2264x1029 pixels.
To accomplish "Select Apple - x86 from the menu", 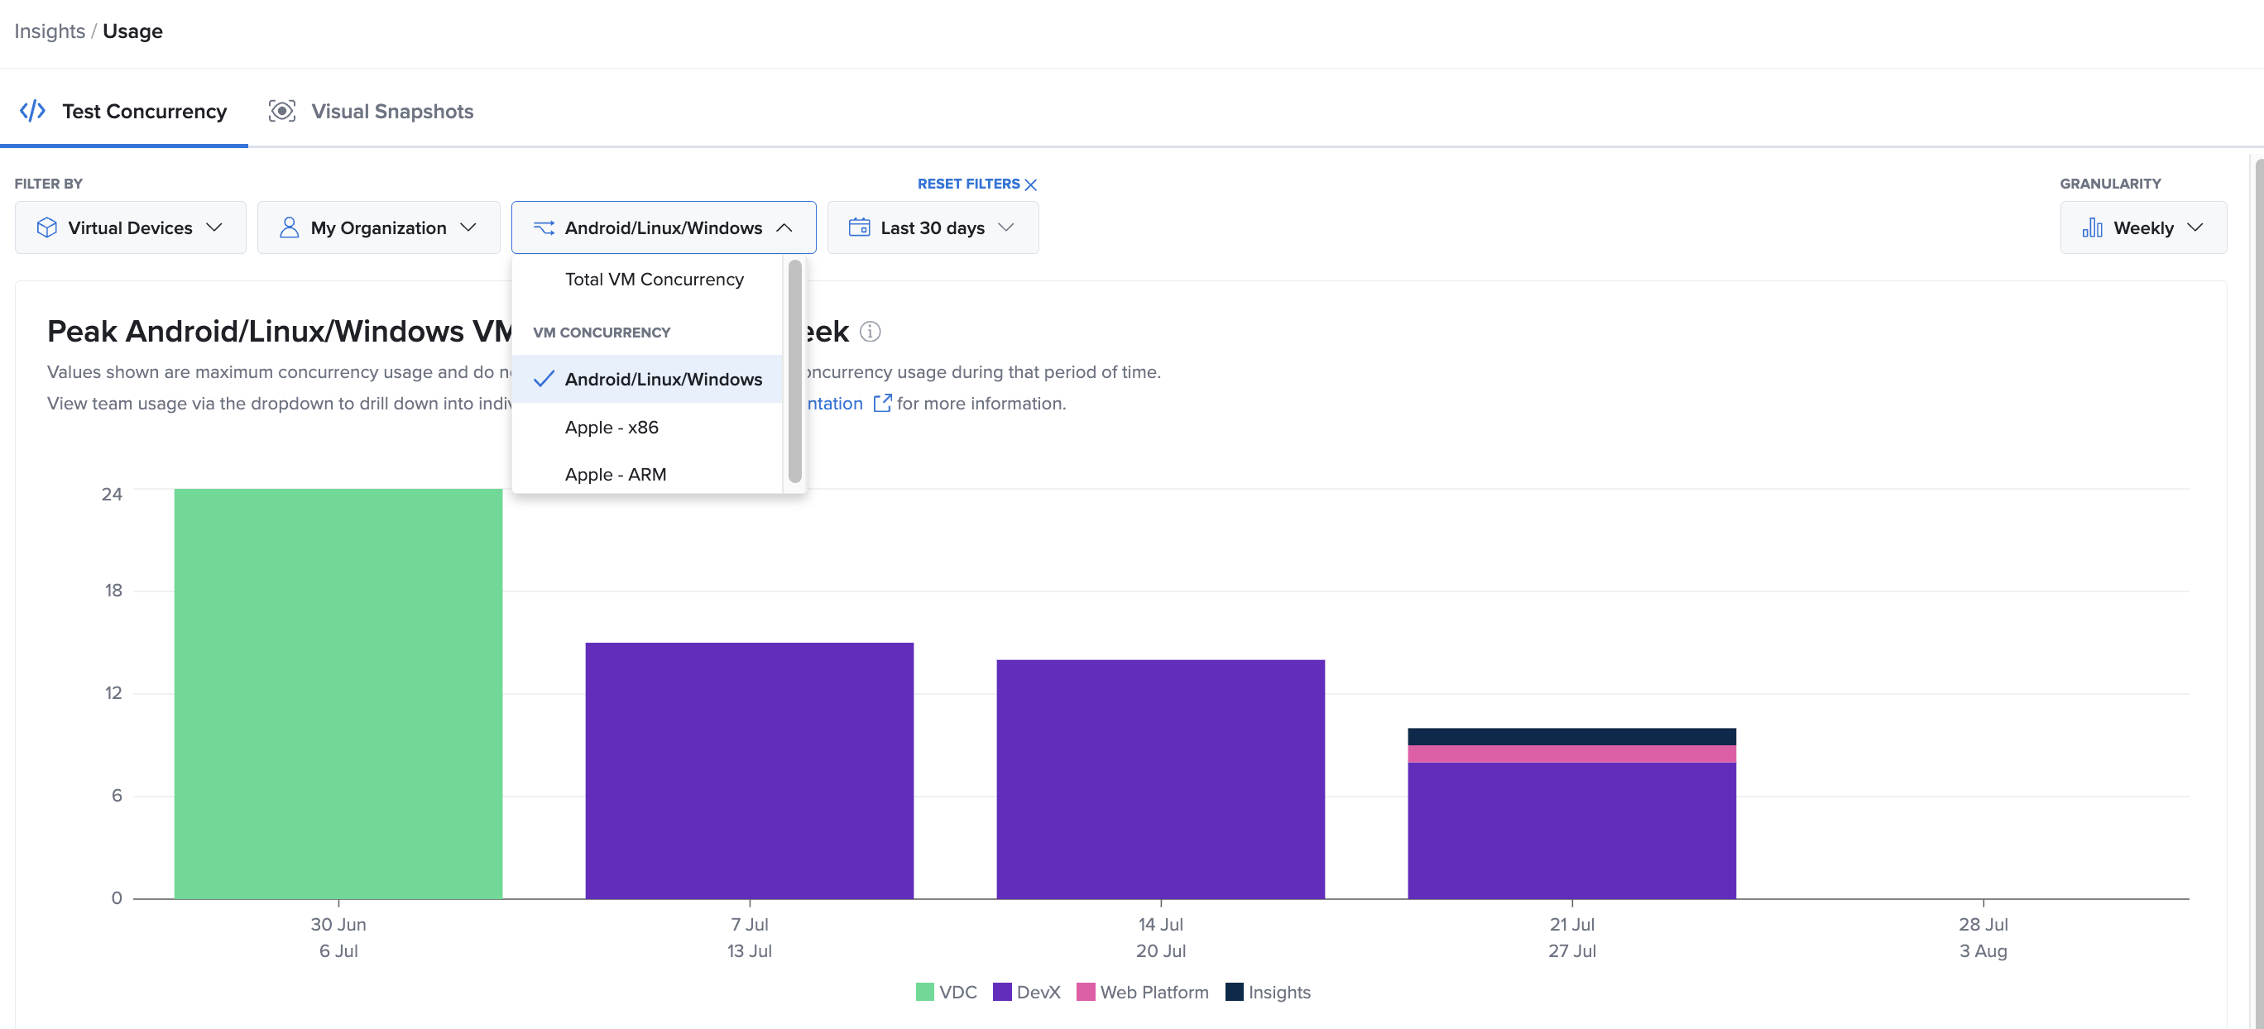I will 611,427.
